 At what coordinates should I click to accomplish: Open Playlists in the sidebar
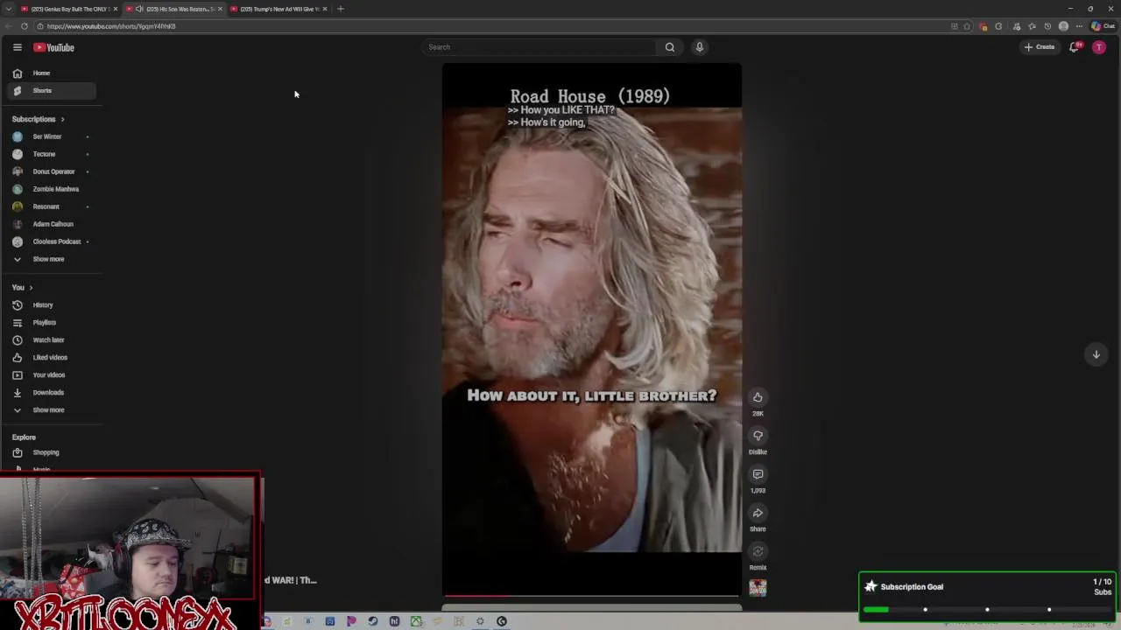[53, 323]
